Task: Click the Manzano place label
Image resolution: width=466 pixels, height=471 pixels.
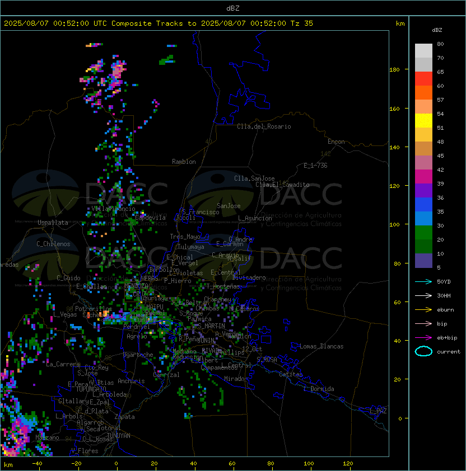Action: pyautogui.click(x=47, y=437)
